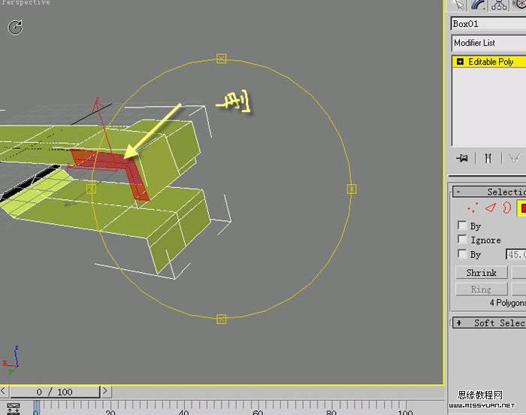Select Vertex sub-object level icon
526x415 pixels.
point(473,207)
